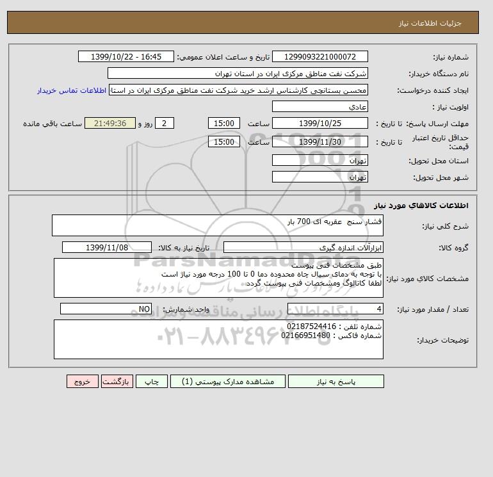Click the تاریخ نیاز به کالا field 1399/11/08
This screenshot has width=493, height=477.
click(x=107, y=247)
